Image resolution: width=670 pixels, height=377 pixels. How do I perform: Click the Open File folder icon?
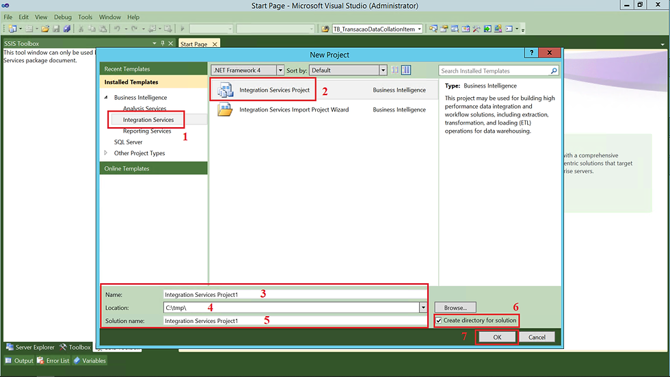(45, 29)
